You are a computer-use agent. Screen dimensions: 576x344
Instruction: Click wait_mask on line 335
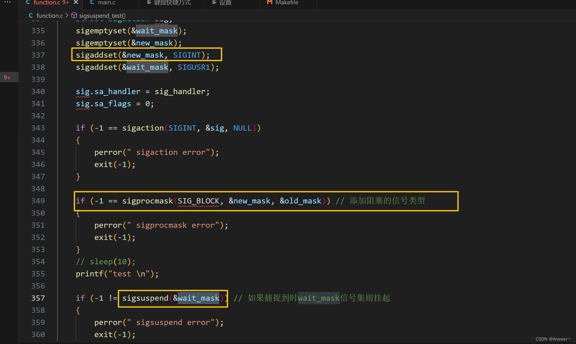157,31
